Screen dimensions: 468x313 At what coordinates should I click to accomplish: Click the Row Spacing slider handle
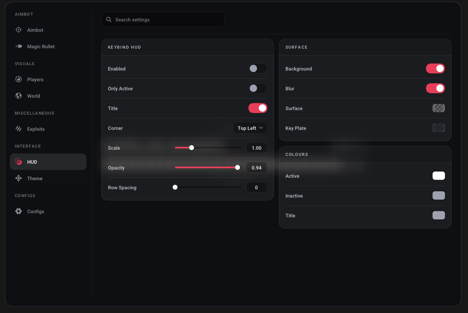(175, 187)
